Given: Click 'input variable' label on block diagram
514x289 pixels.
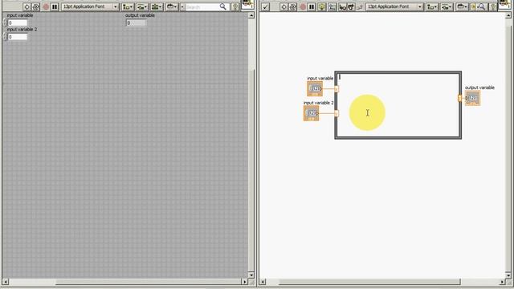Looking at the screenshot, I should tap(320, 79).
